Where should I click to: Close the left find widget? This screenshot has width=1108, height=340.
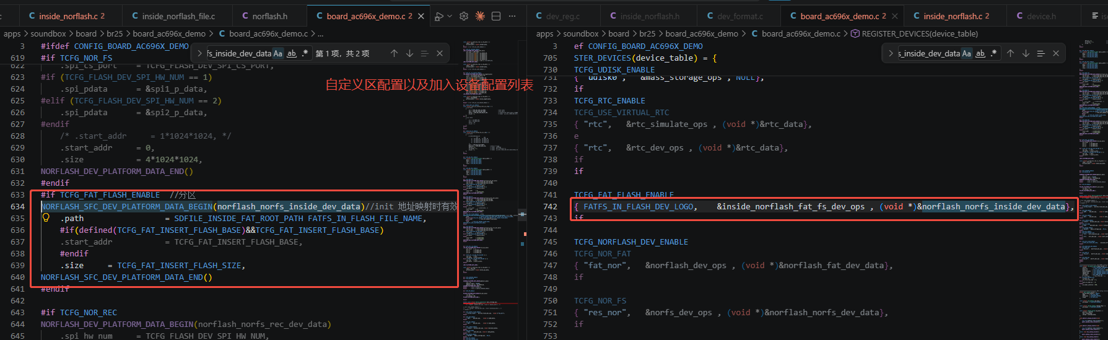tap(440, 54)
